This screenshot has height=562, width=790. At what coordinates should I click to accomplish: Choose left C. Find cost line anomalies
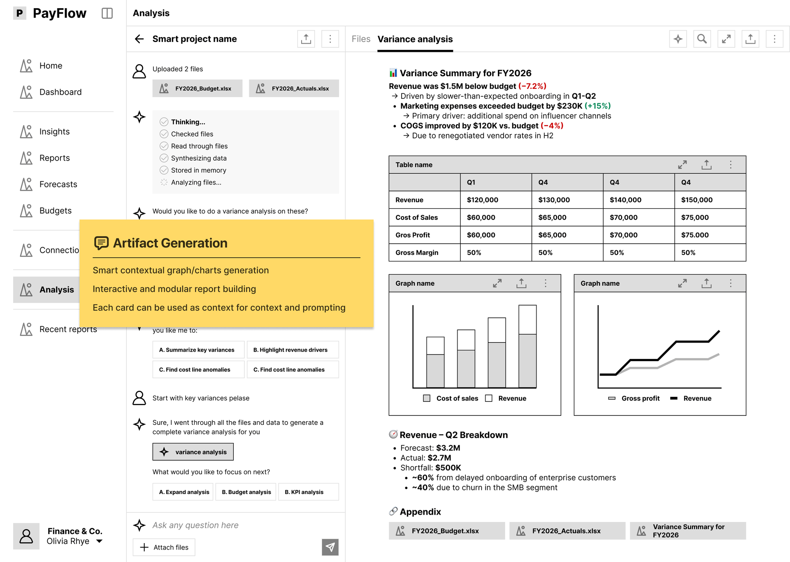198,369
